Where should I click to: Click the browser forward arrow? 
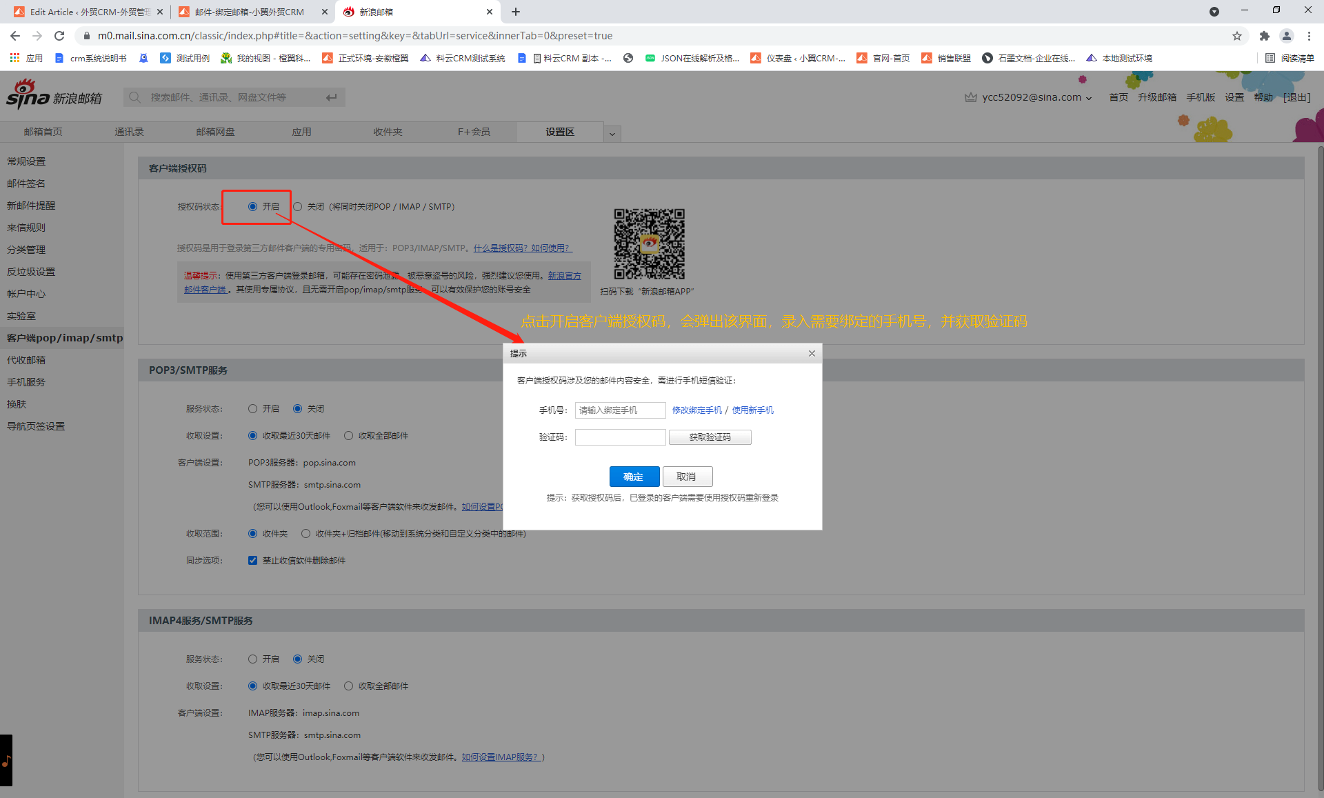point(37,36)
